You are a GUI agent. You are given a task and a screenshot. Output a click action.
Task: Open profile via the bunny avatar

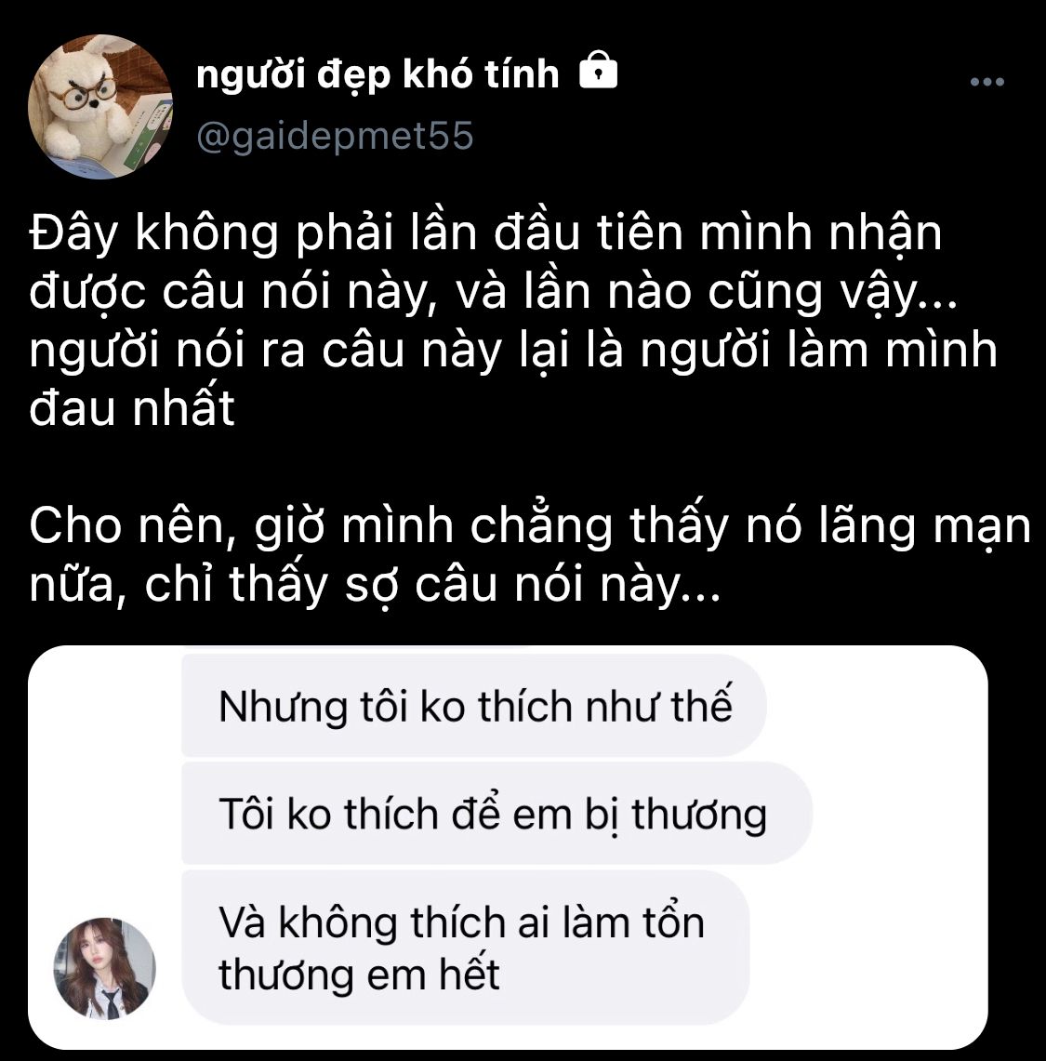pyautogui.click(x=100, y=106)
